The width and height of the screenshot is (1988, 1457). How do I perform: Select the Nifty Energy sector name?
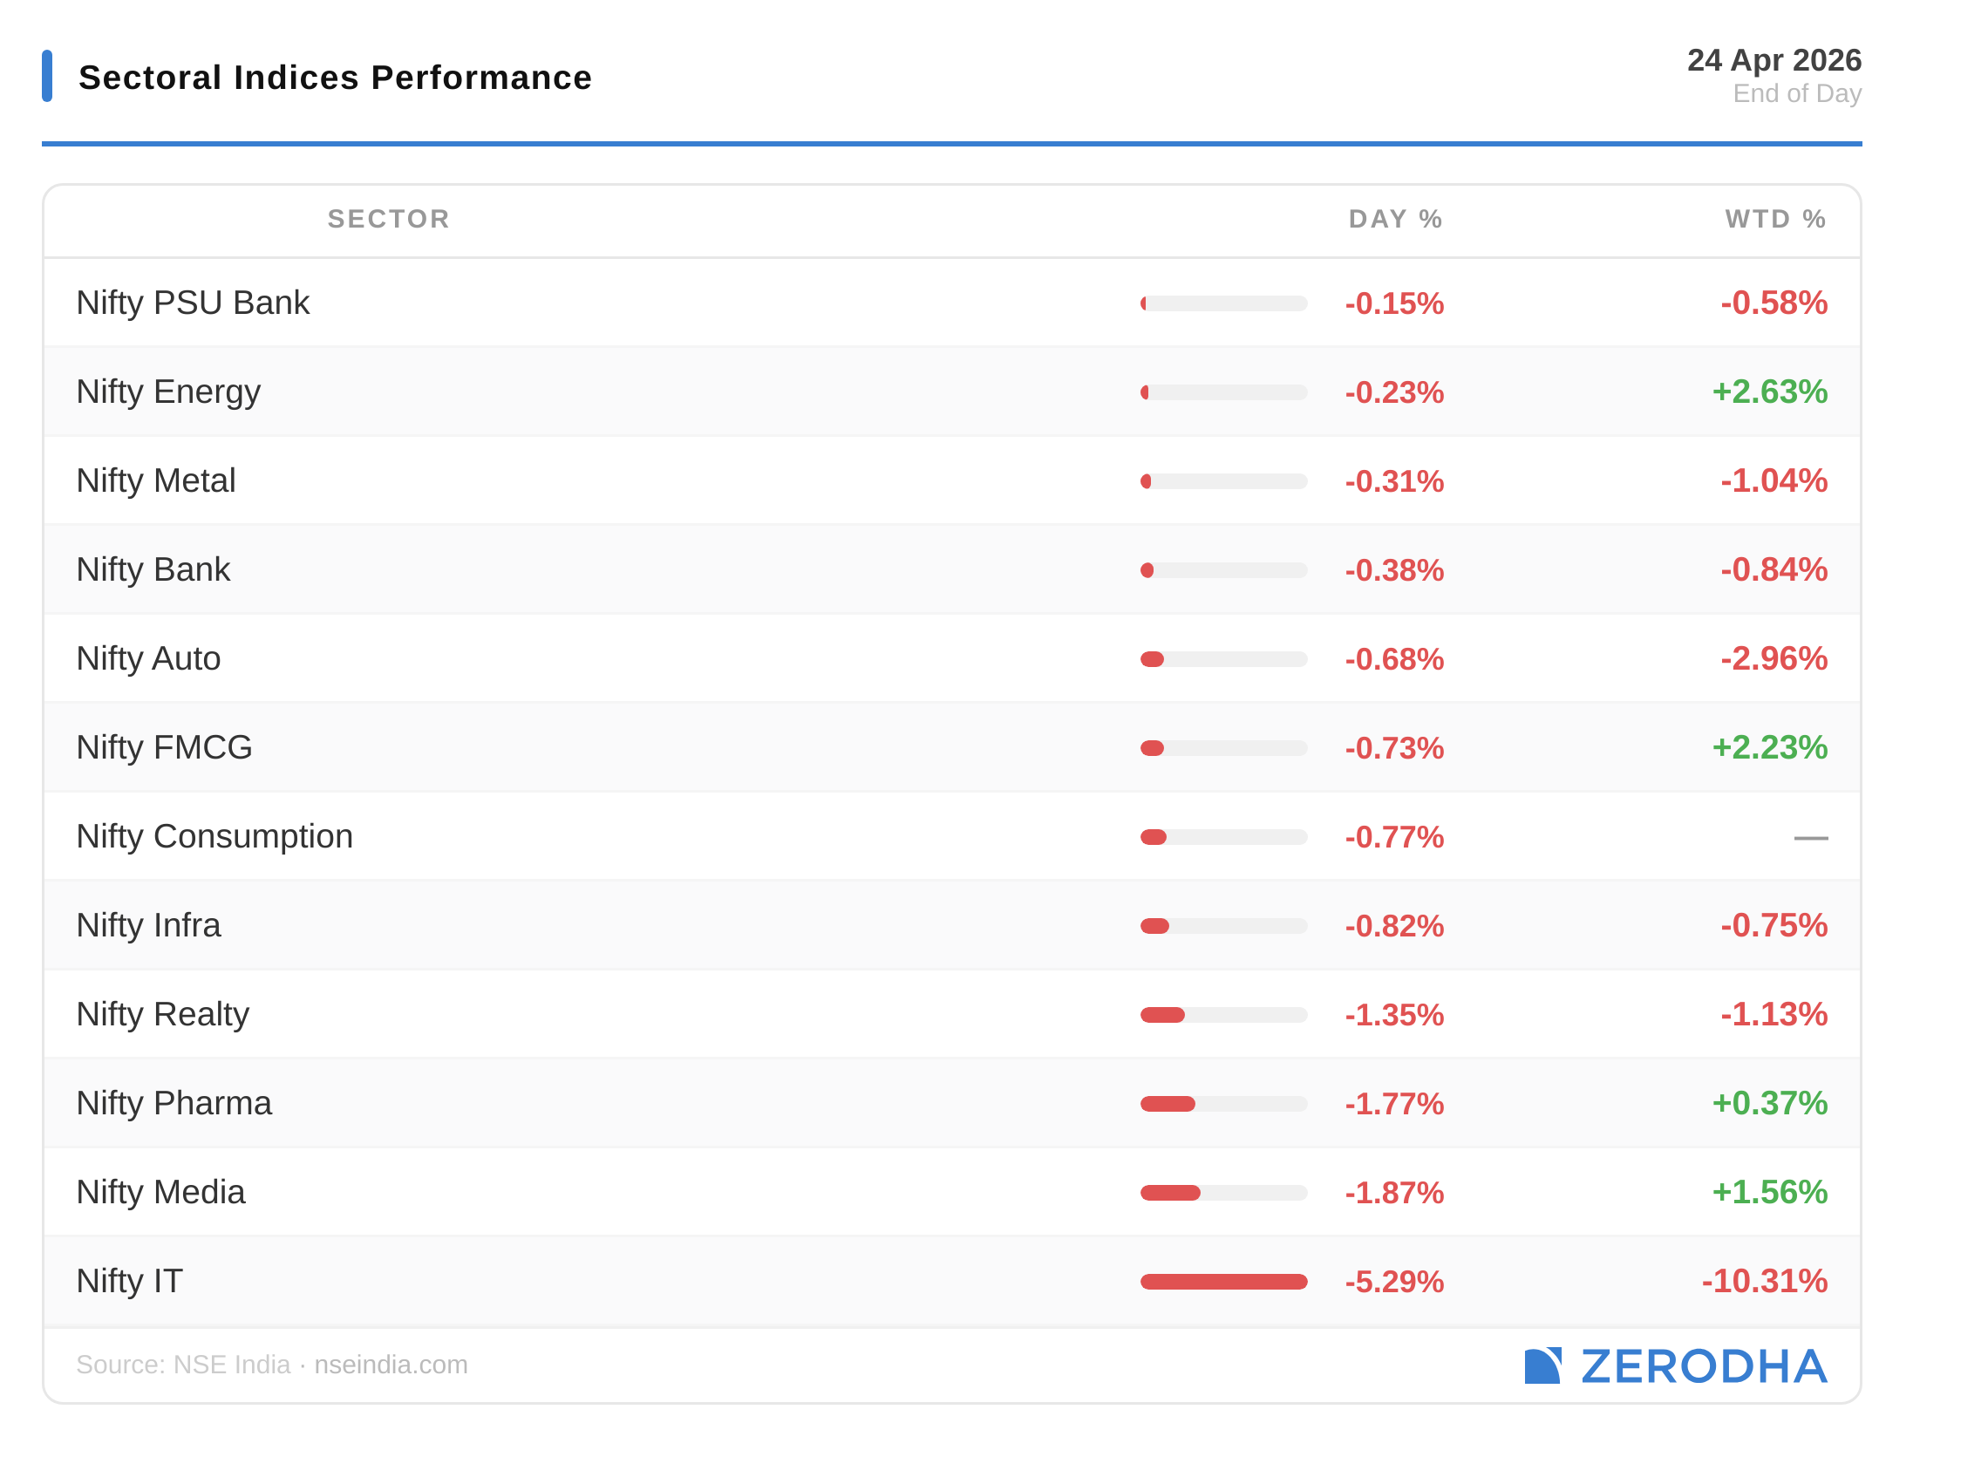168,391
